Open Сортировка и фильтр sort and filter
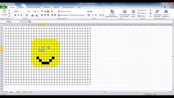174x98 pixels. 157,13
